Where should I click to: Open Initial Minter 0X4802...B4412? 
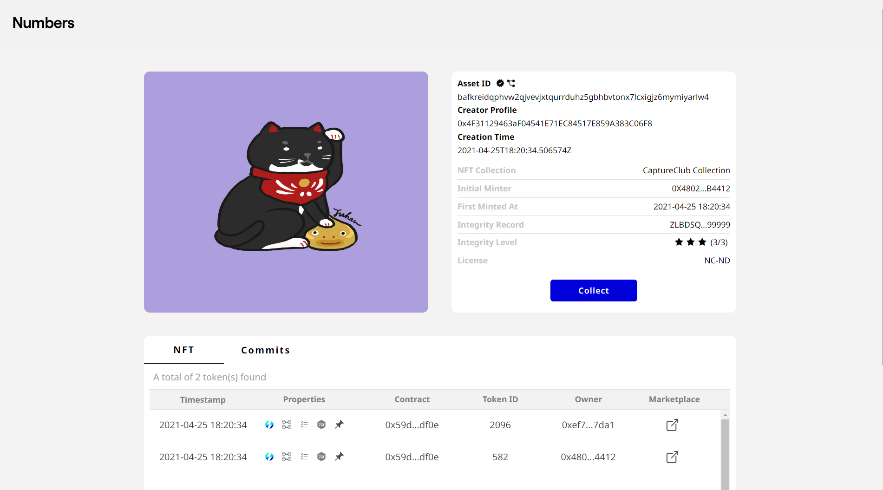tap(701, 189)
